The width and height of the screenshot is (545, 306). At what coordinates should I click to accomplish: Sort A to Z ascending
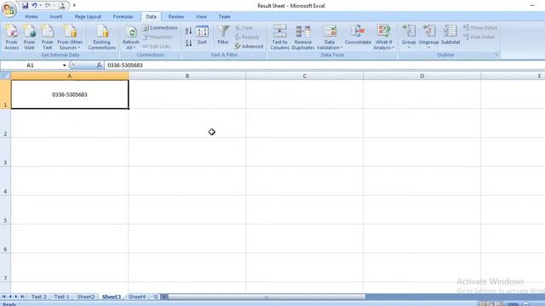188,31
